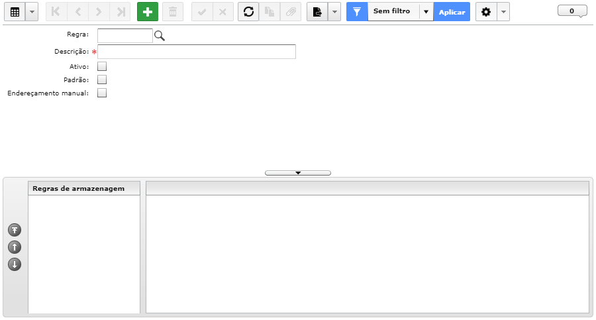Screen dimensions: 596x320
Task: Check the Padrão checkbox
Action: 102,80
